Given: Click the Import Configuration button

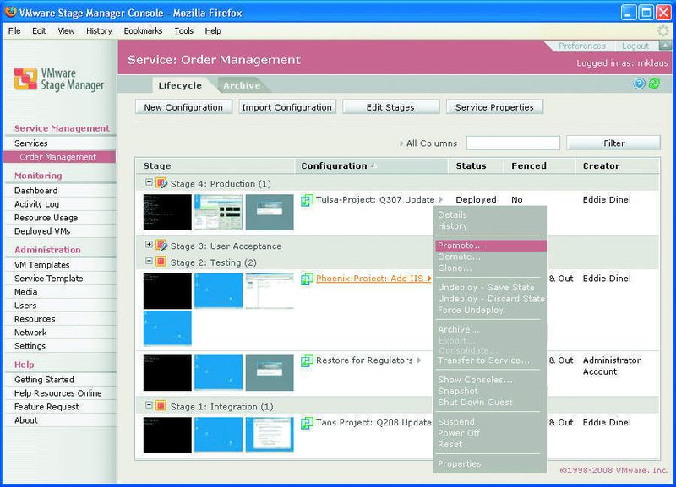Looking at the screenshot, I should pos(287,107).
